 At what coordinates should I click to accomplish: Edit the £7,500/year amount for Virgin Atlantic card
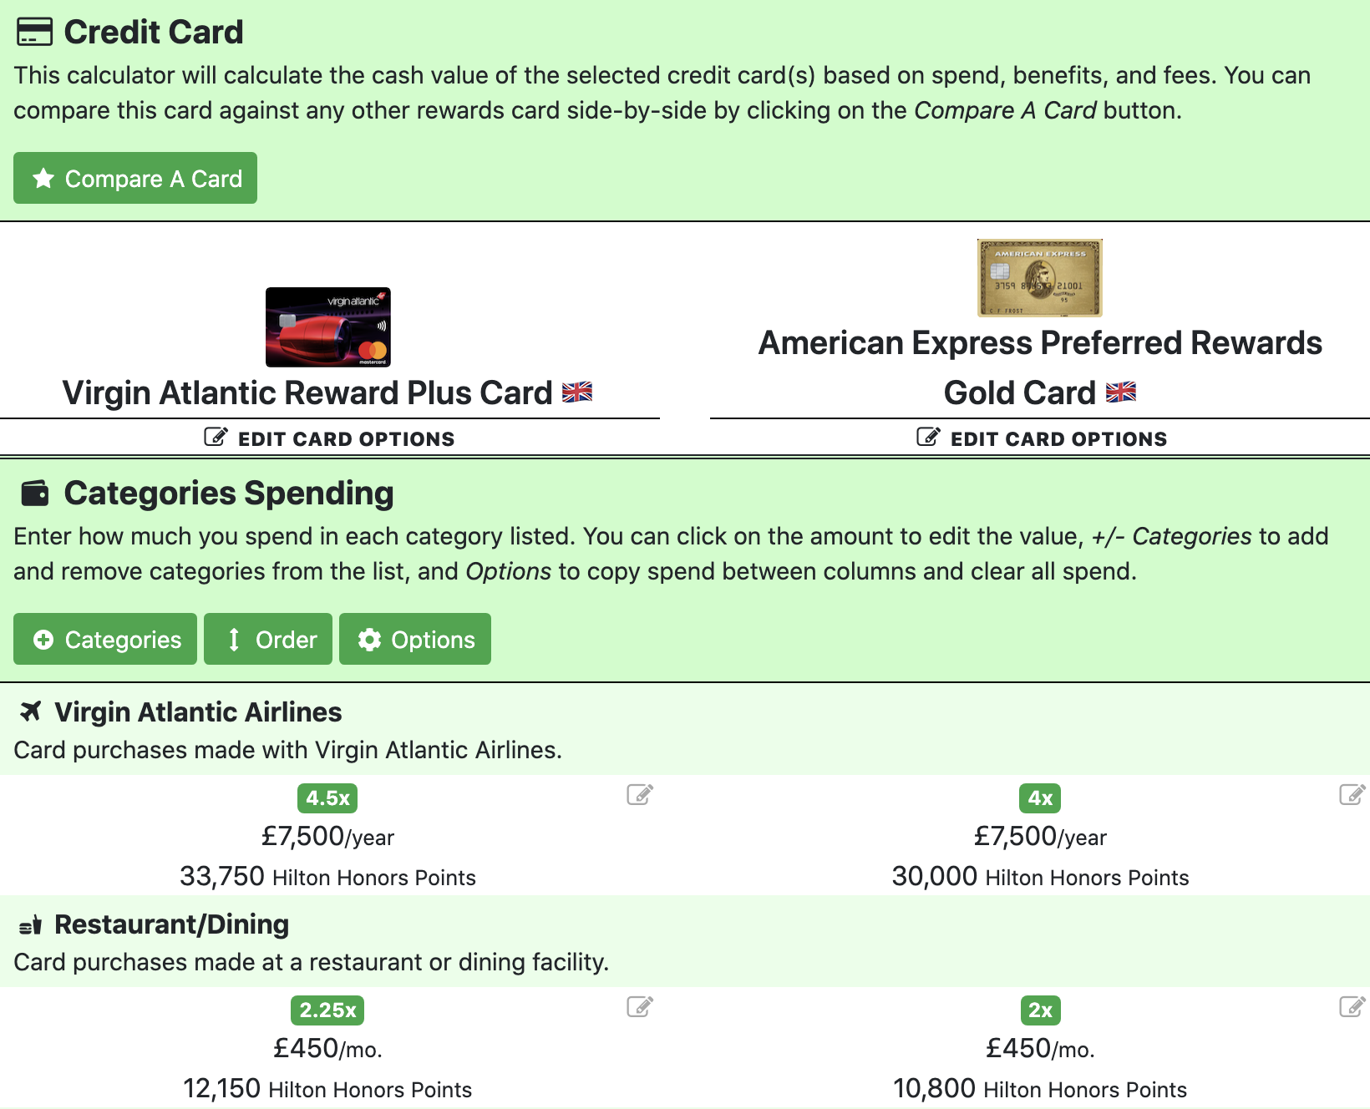(x=327, y=836)
